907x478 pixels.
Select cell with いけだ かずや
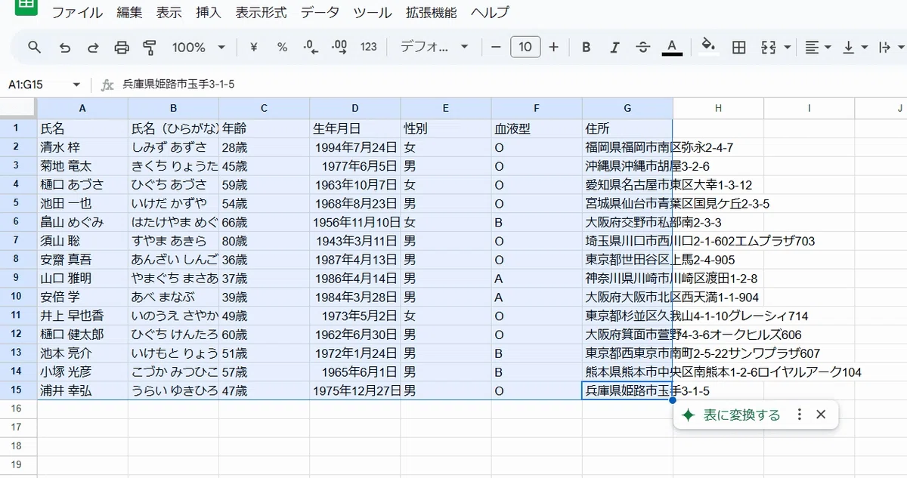coord(173,203)
